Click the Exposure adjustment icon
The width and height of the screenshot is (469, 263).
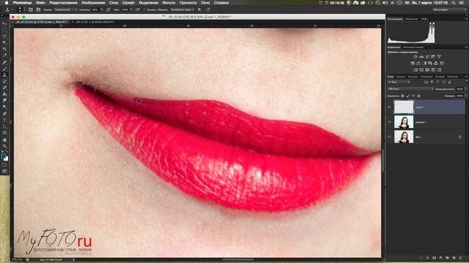click(433, 56)
